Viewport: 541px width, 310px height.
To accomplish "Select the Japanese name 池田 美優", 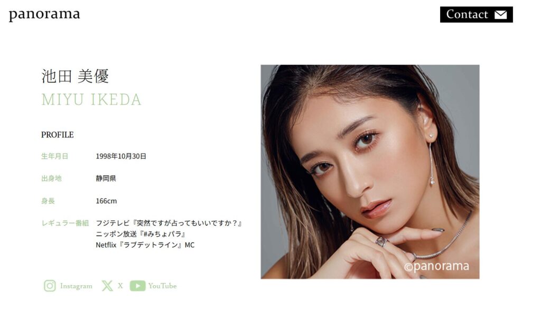I will click(x=75, y=76).
